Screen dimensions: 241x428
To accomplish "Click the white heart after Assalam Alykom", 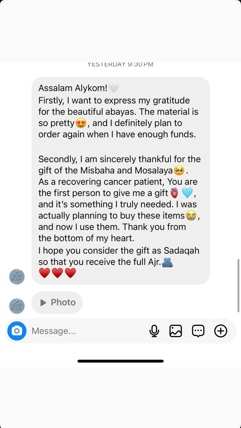I will (114, 88).
